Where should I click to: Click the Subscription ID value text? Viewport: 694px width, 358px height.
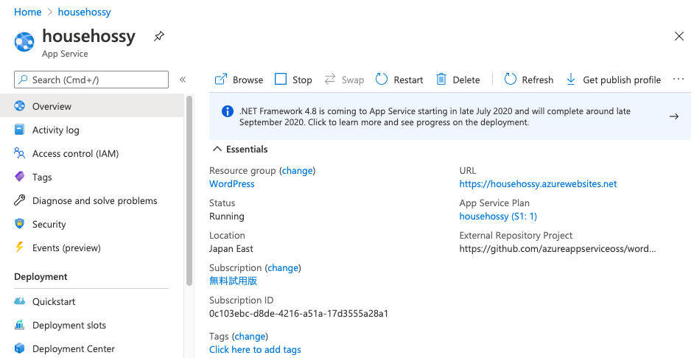point(298,313)
